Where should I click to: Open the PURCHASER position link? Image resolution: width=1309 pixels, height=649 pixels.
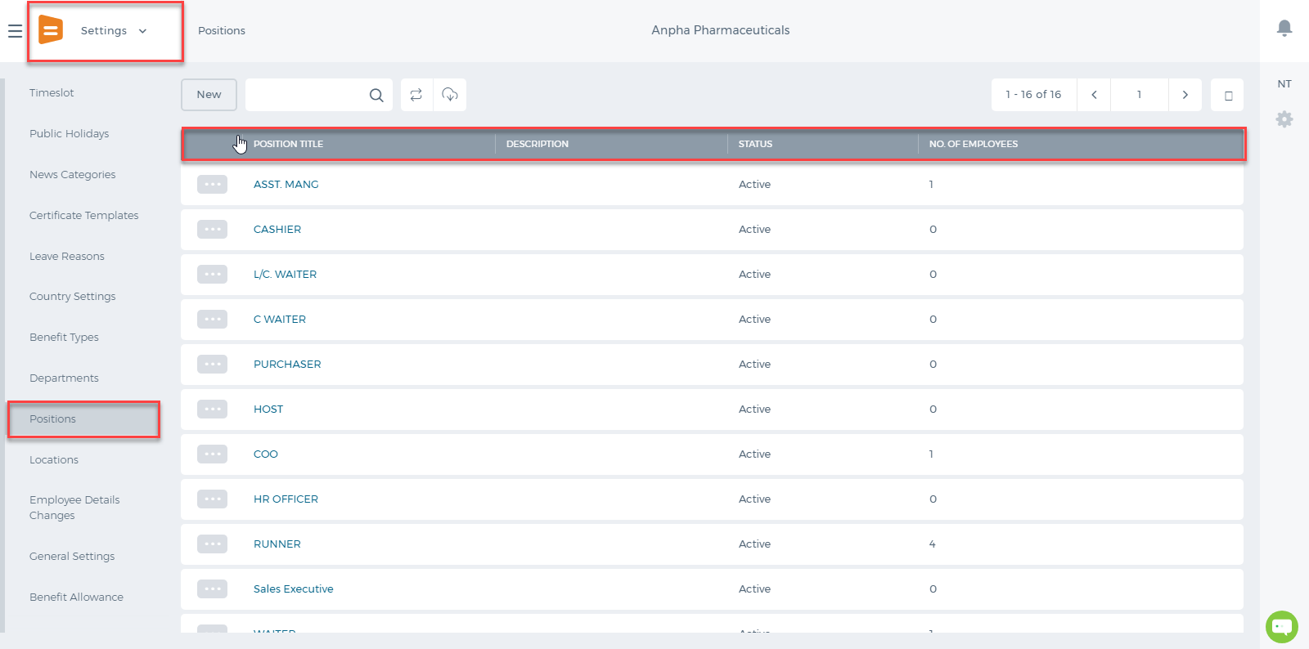(287, 365)
